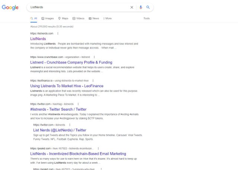Image resolution: width=238 pixels, height=170 pixels.
Task: Open #listnerds - Twitter Search link
Action: pos(58,109)
